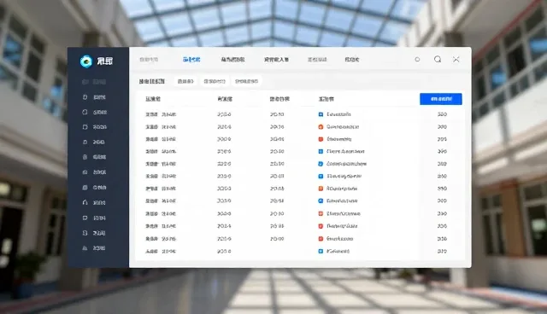Close the panel with the X icon
Image resolution: width=547 pixels, height=314 pixels.
coord(456,60)
